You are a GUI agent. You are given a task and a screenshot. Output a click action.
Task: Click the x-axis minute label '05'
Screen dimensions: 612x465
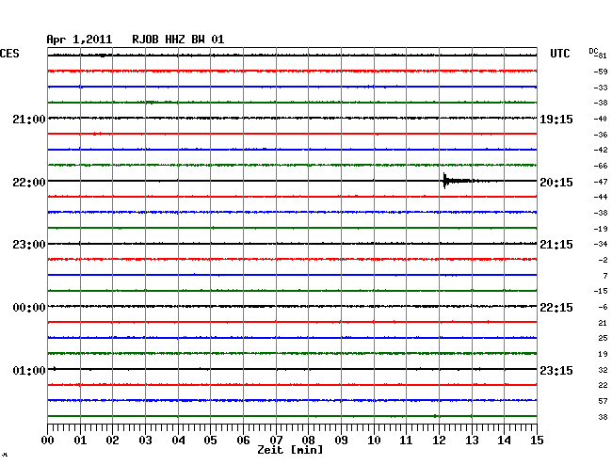point(210,441)
